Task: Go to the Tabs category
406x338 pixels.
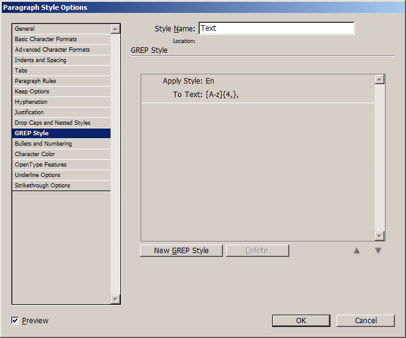Action: pos(61,71)
